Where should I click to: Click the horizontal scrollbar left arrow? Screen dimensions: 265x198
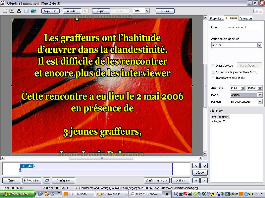(x=3, y=158)
